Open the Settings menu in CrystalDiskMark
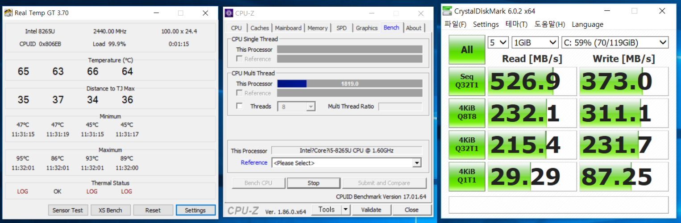The width and height of the screenshot is (681, 223). click(x=486, y=24)
